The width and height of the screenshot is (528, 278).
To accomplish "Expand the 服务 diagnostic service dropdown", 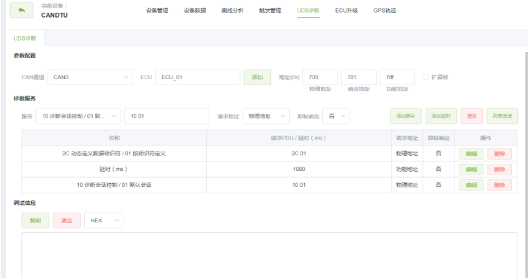I will pyautogui.click(x=78, y=116).
